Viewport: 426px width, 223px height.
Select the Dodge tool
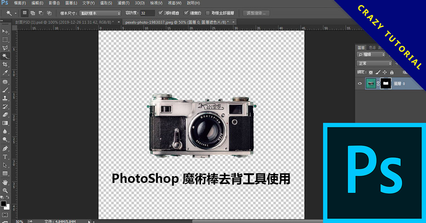(5, 139)
